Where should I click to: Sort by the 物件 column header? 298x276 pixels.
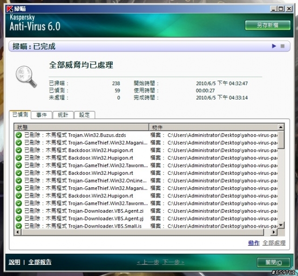[x=213, y=127]
